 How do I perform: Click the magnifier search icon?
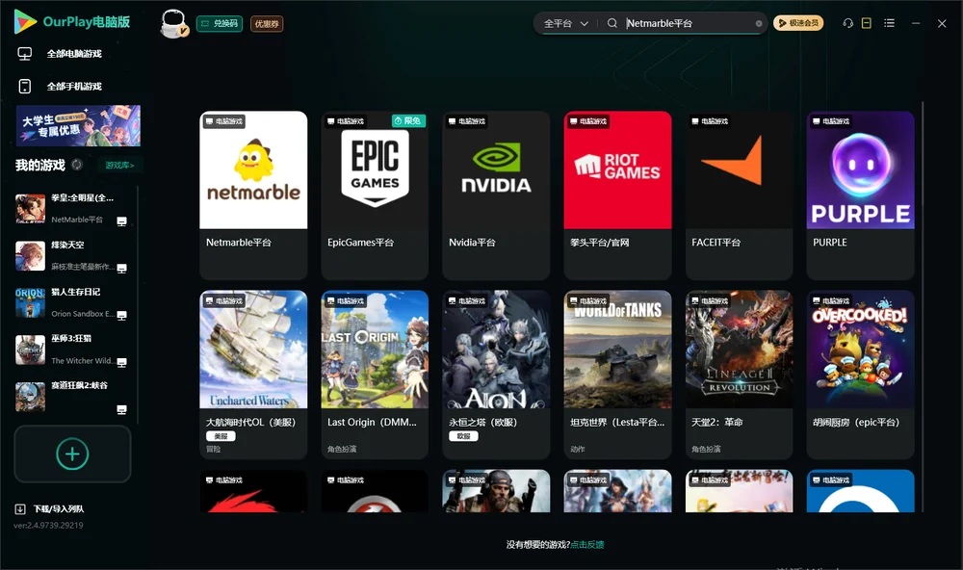click(612, 23)
